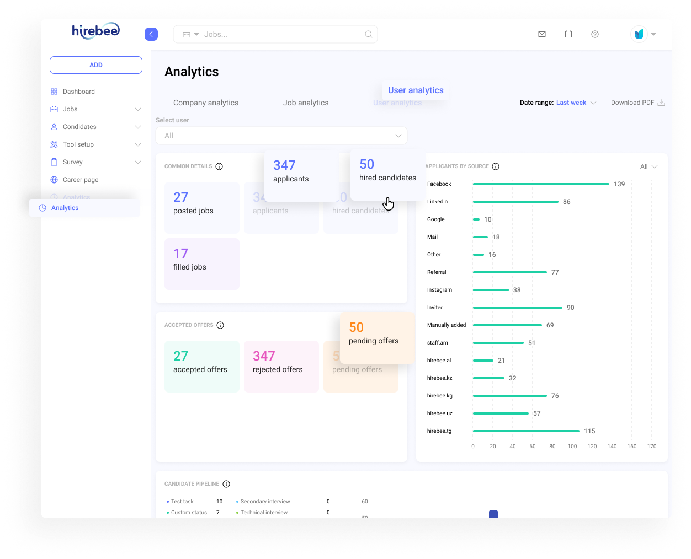Switch to the Job analytics tab
691x559 pixels.
click(x=306, y=103)
